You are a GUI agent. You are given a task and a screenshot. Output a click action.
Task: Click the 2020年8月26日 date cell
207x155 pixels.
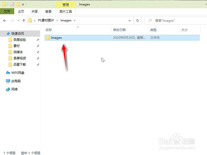click(x=129, y=38)
